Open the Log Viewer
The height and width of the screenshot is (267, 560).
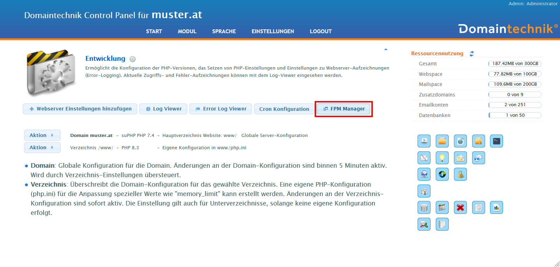163,109
